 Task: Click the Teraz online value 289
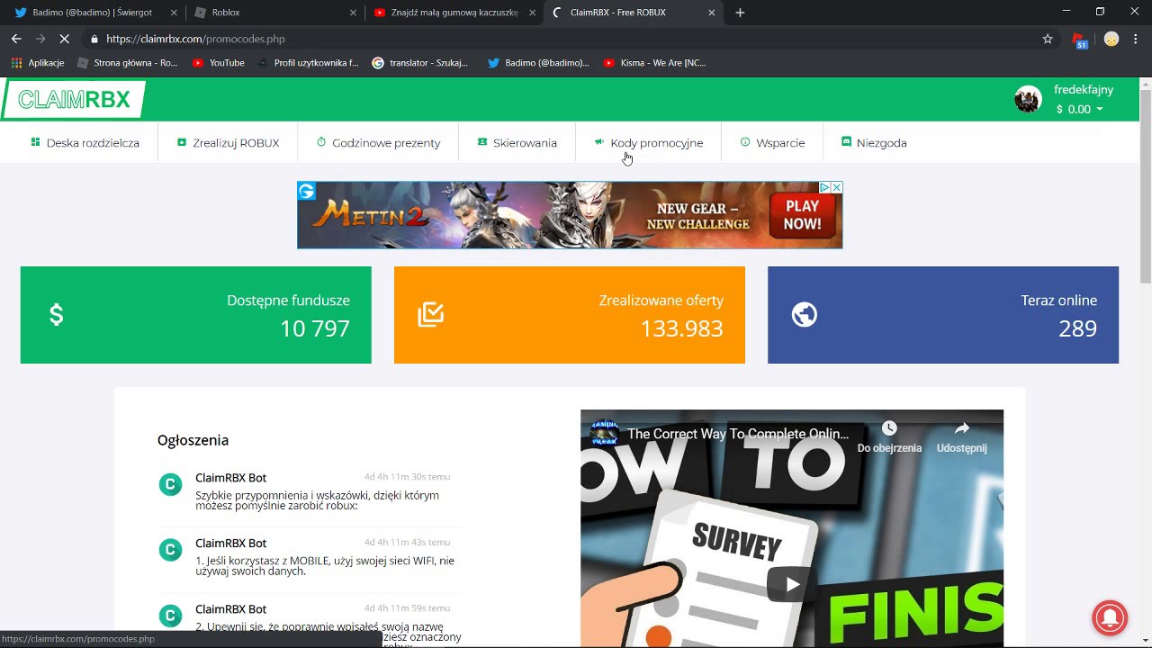(x=1077, y=328)
